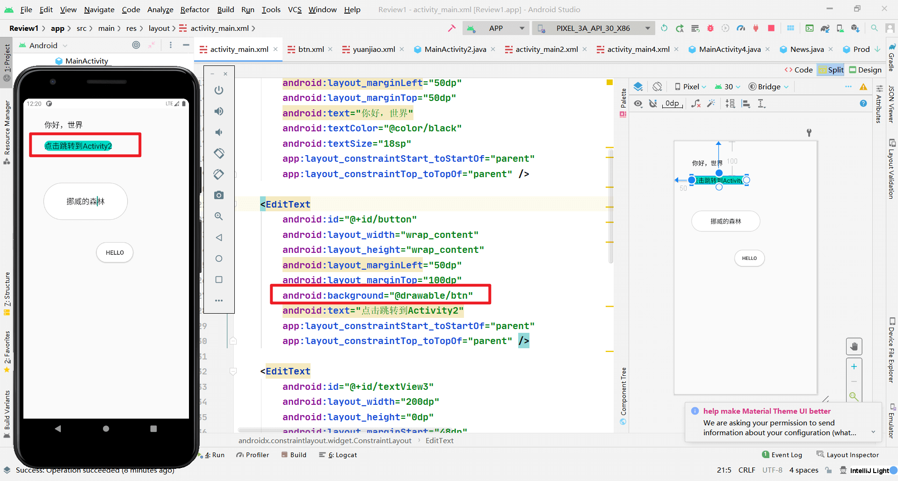The width and height of the screenshot is (898, 481).
Task: Click the text field in the emulator
Action: click(86, 201)
